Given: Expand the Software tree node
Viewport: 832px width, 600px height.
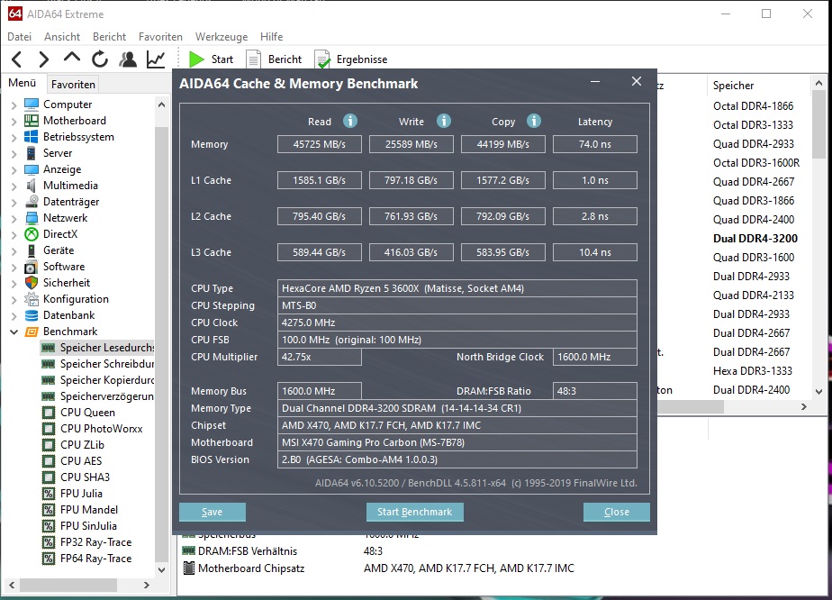Looking at the screenshot, I should 14,267.
